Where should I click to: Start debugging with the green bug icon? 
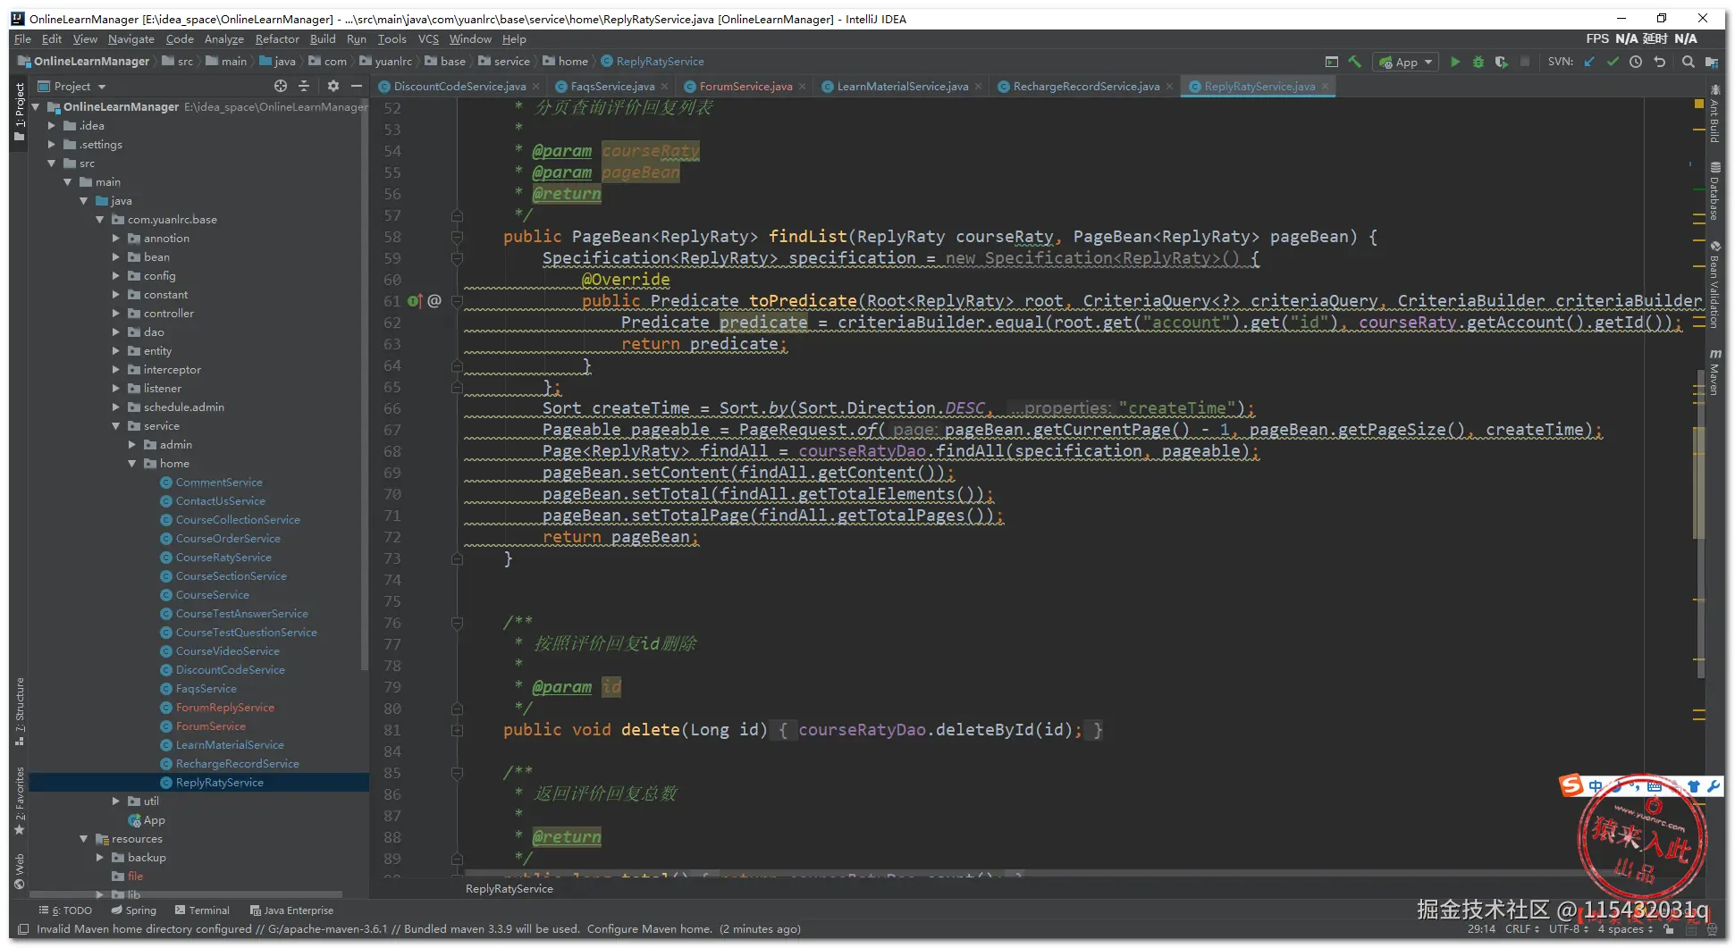pyautogui.click(x=1478, y=62)
